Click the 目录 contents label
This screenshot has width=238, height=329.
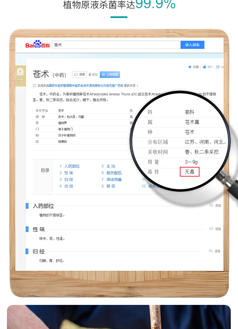click(x=45, y=171)
